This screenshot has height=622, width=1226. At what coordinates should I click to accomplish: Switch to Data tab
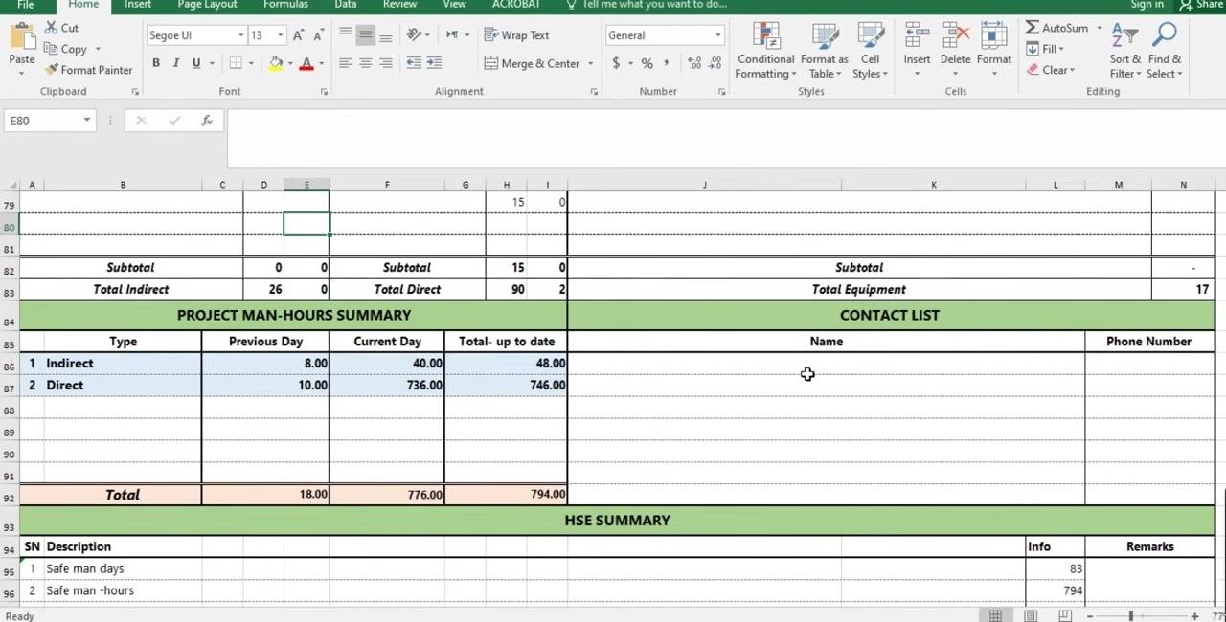[x=346, y=5]
